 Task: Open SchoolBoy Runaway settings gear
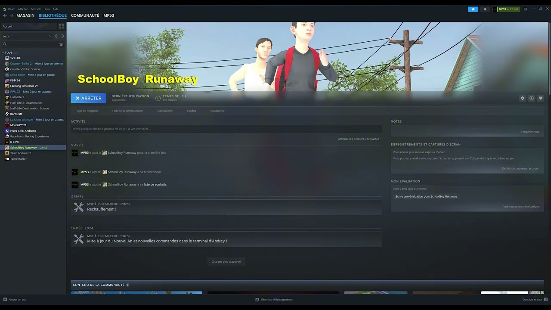(523, 98)
